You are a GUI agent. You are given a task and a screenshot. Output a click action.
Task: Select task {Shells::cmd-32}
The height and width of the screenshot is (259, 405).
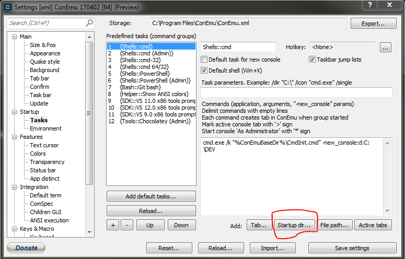click(151, 60)
